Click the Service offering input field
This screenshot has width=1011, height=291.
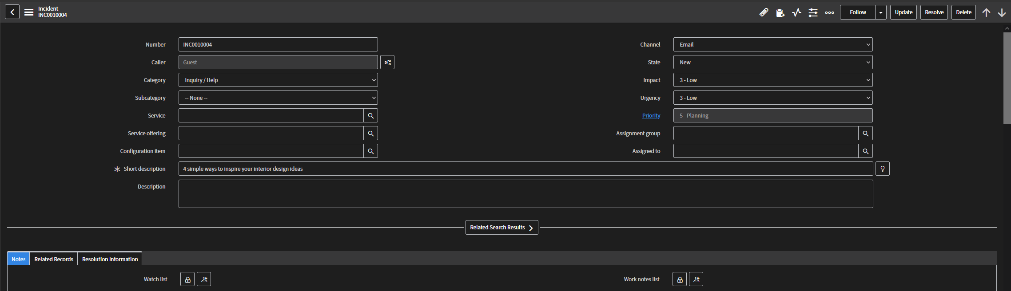click(x=271, y=133)
